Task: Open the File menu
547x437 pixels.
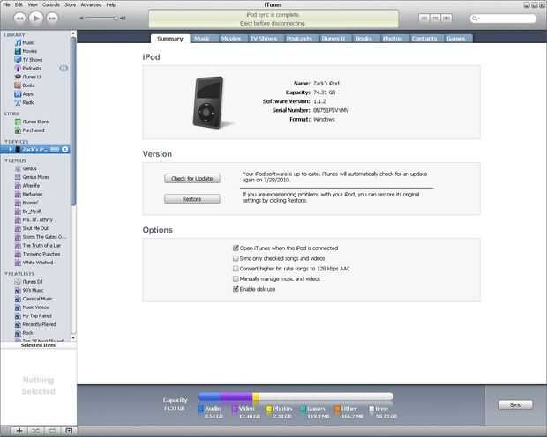Action: click(6, 5)
